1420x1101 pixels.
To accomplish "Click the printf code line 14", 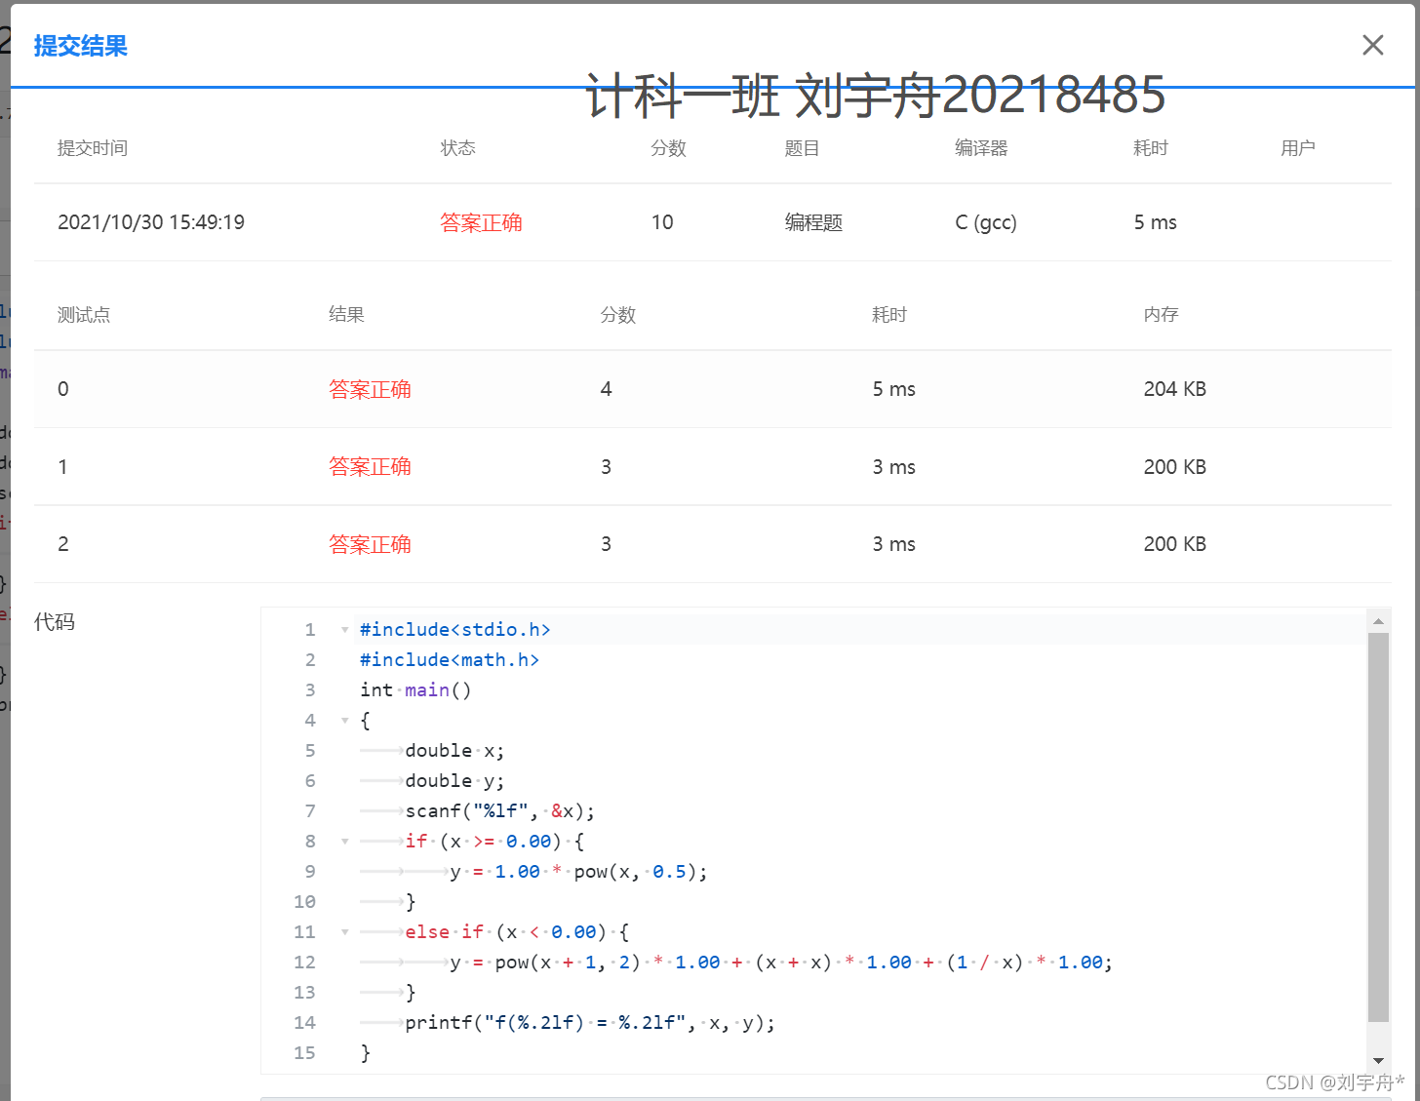I will [591, 1023].
